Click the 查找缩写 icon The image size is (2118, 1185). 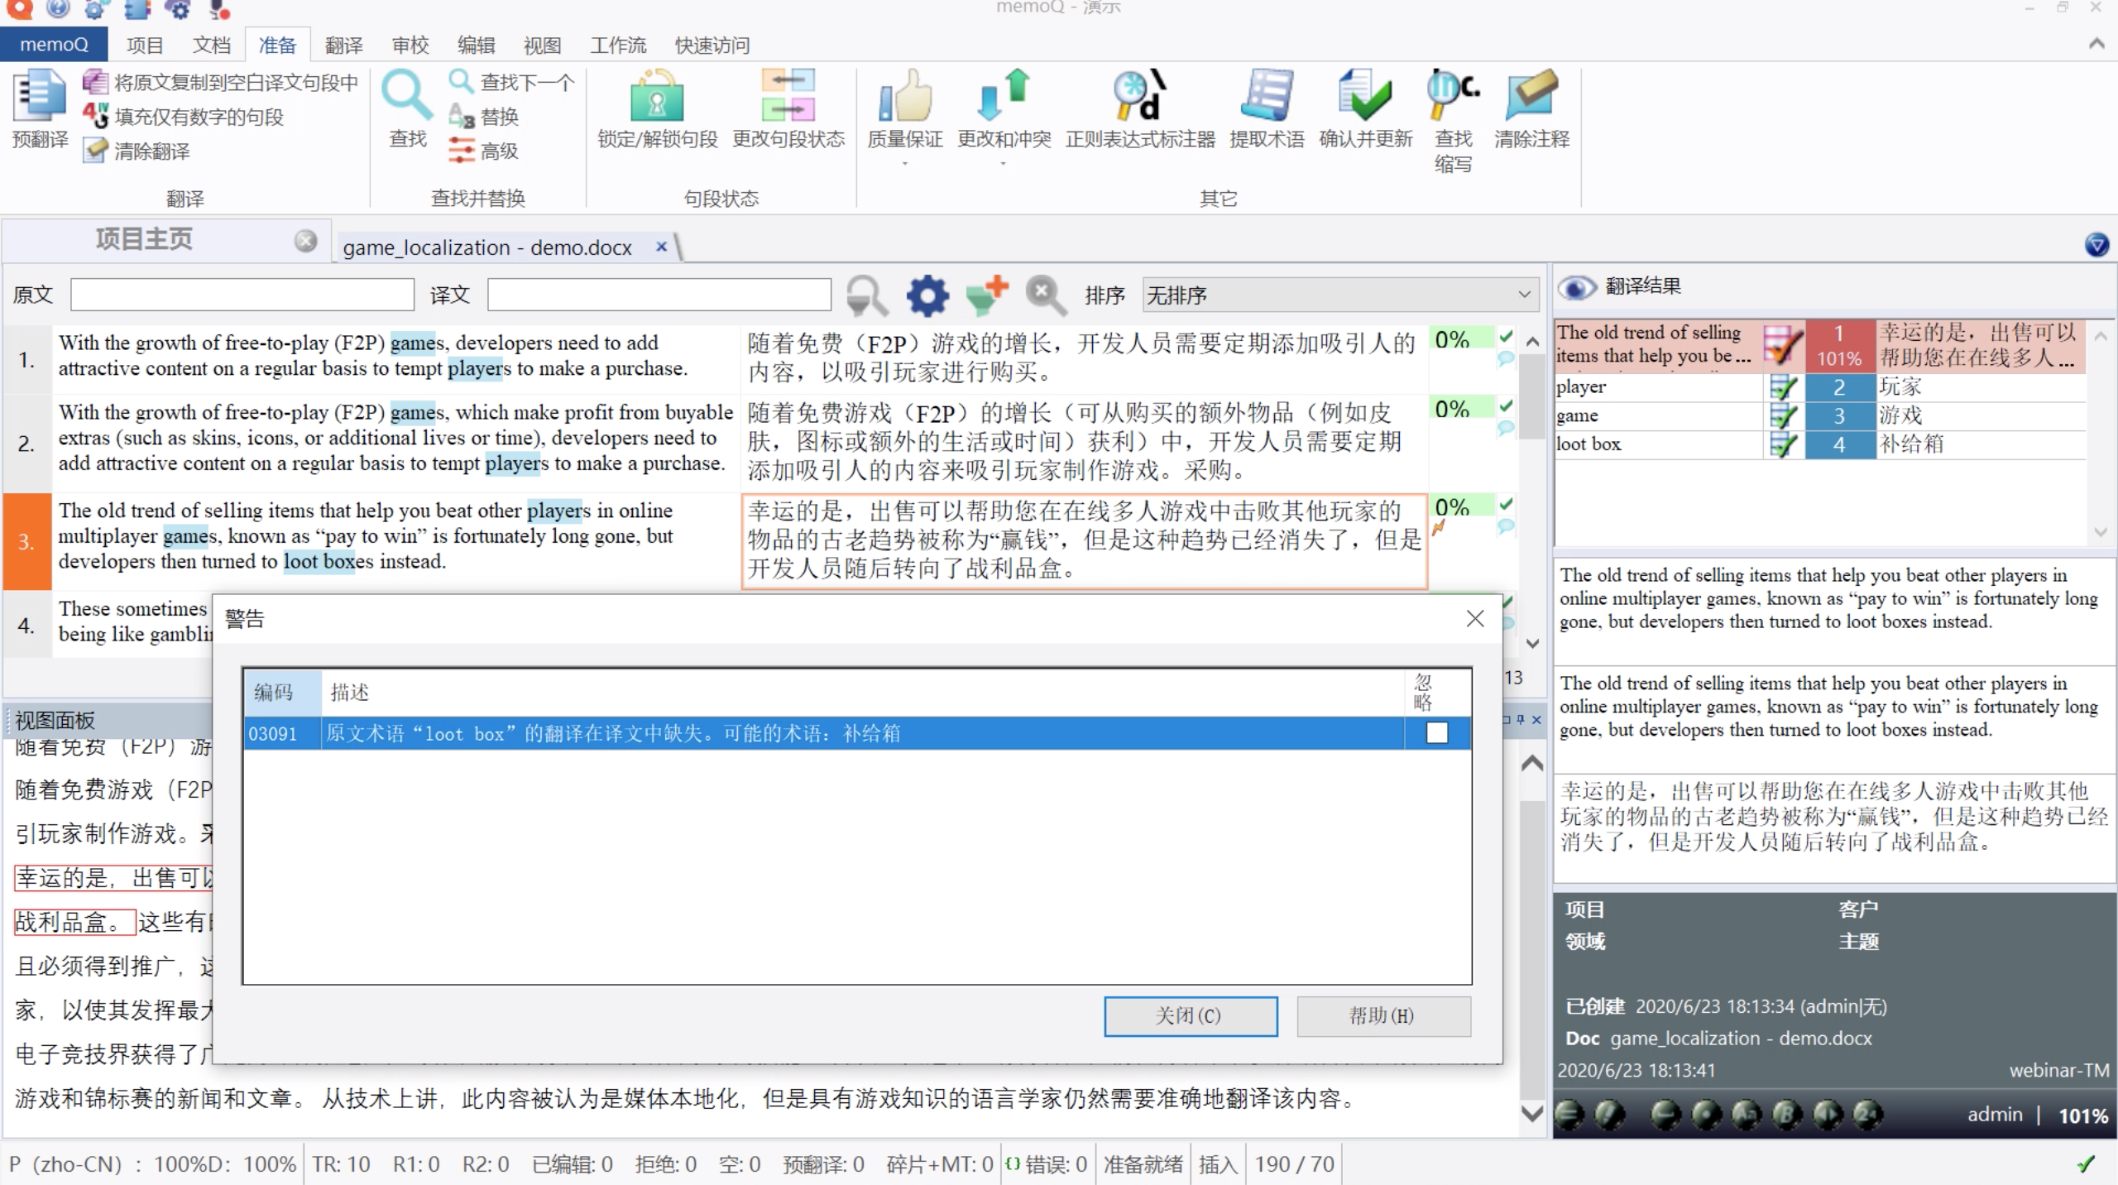coord(1453,122)
